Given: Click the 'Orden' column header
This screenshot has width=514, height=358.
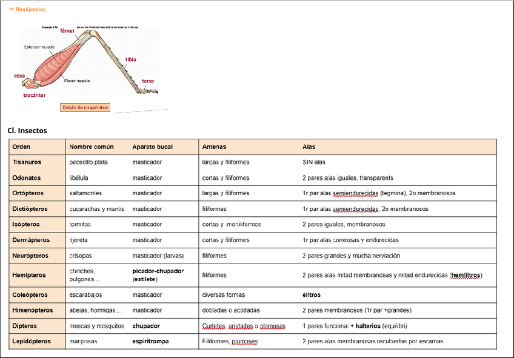Looking at the screenshot, I should pos(21,147).
